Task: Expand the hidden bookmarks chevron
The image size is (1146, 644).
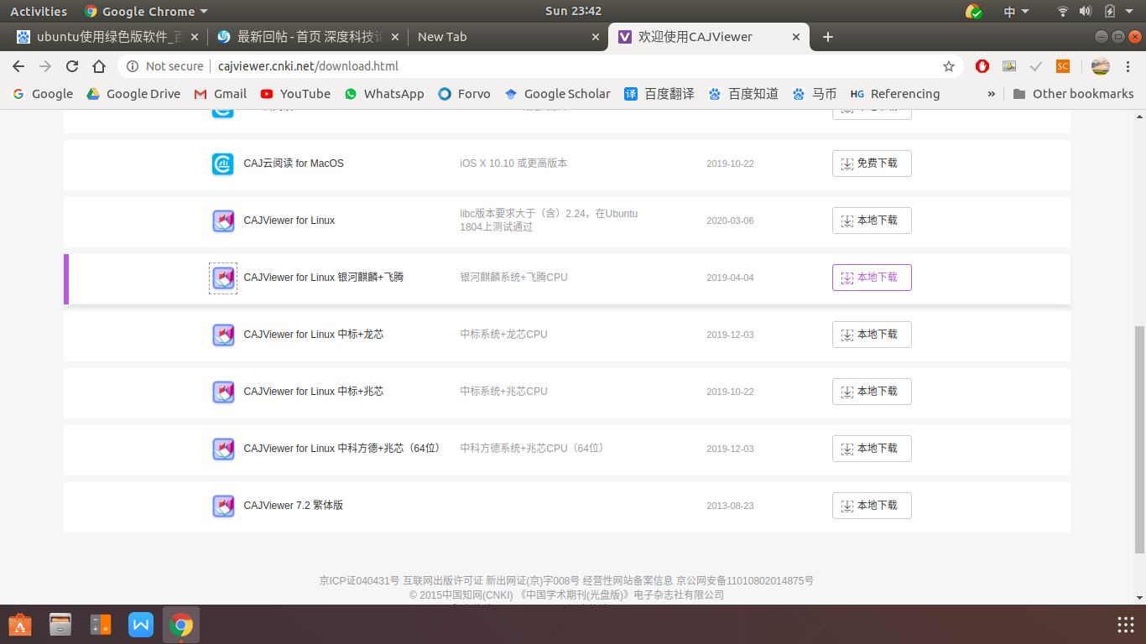Action: tap(992, 94)
